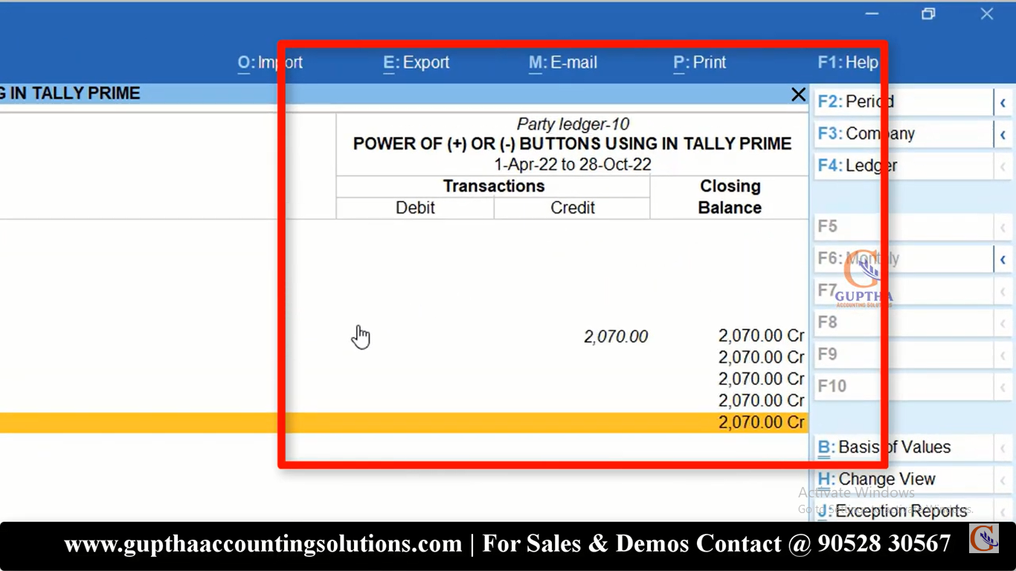Click the F5 disabled button

tap(904, 227)
